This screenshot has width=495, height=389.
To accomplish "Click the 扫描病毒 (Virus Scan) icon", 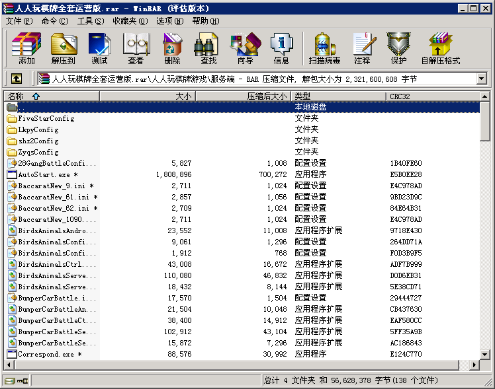I will [x=324, y=48].
